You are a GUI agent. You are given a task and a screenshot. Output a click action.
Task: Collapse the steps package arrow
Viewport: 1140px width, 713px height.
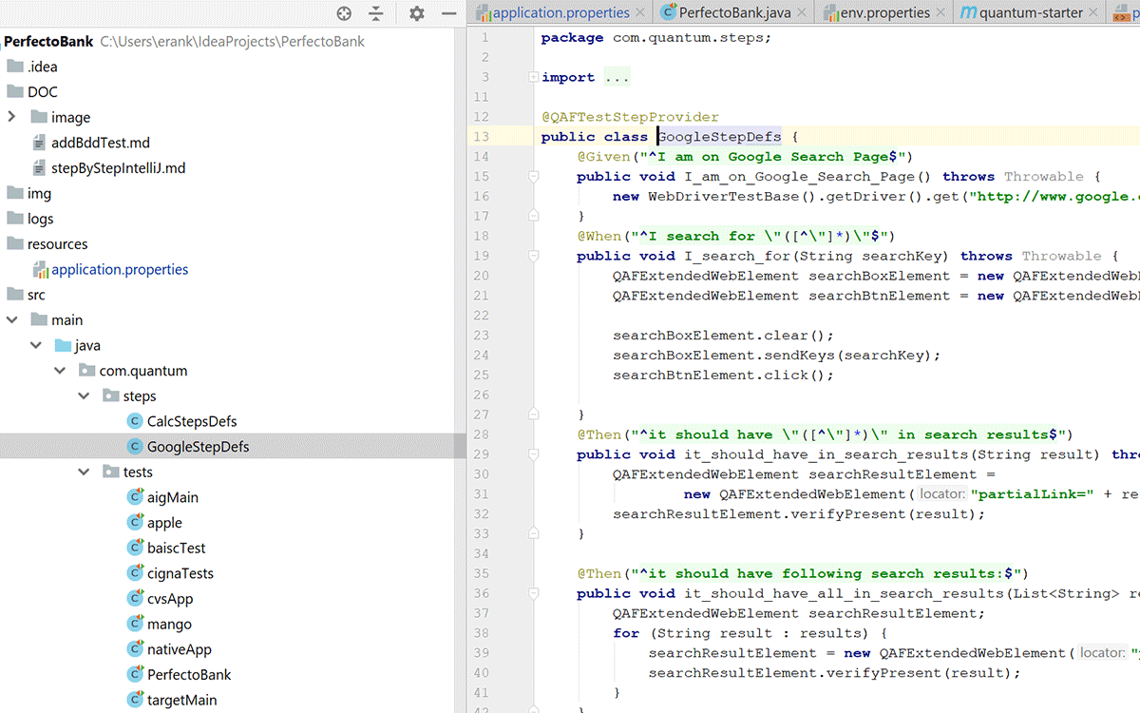coord(84,395)
